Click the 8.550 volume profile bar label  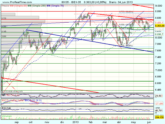click(4, 18)
